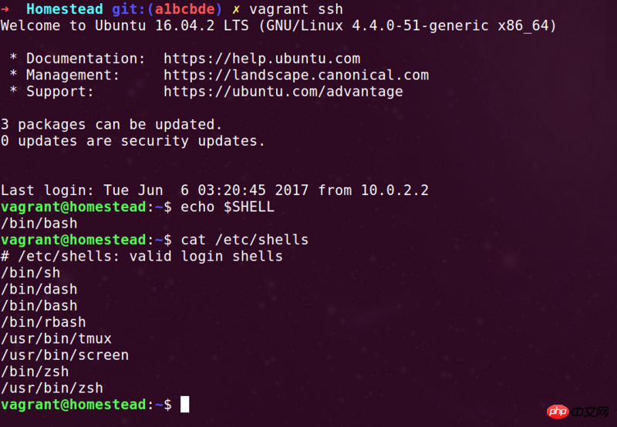Image resolution: width=617 pixels, height=427 pixels.
Task: Click the Last login timestamp line
Action: 214,190
